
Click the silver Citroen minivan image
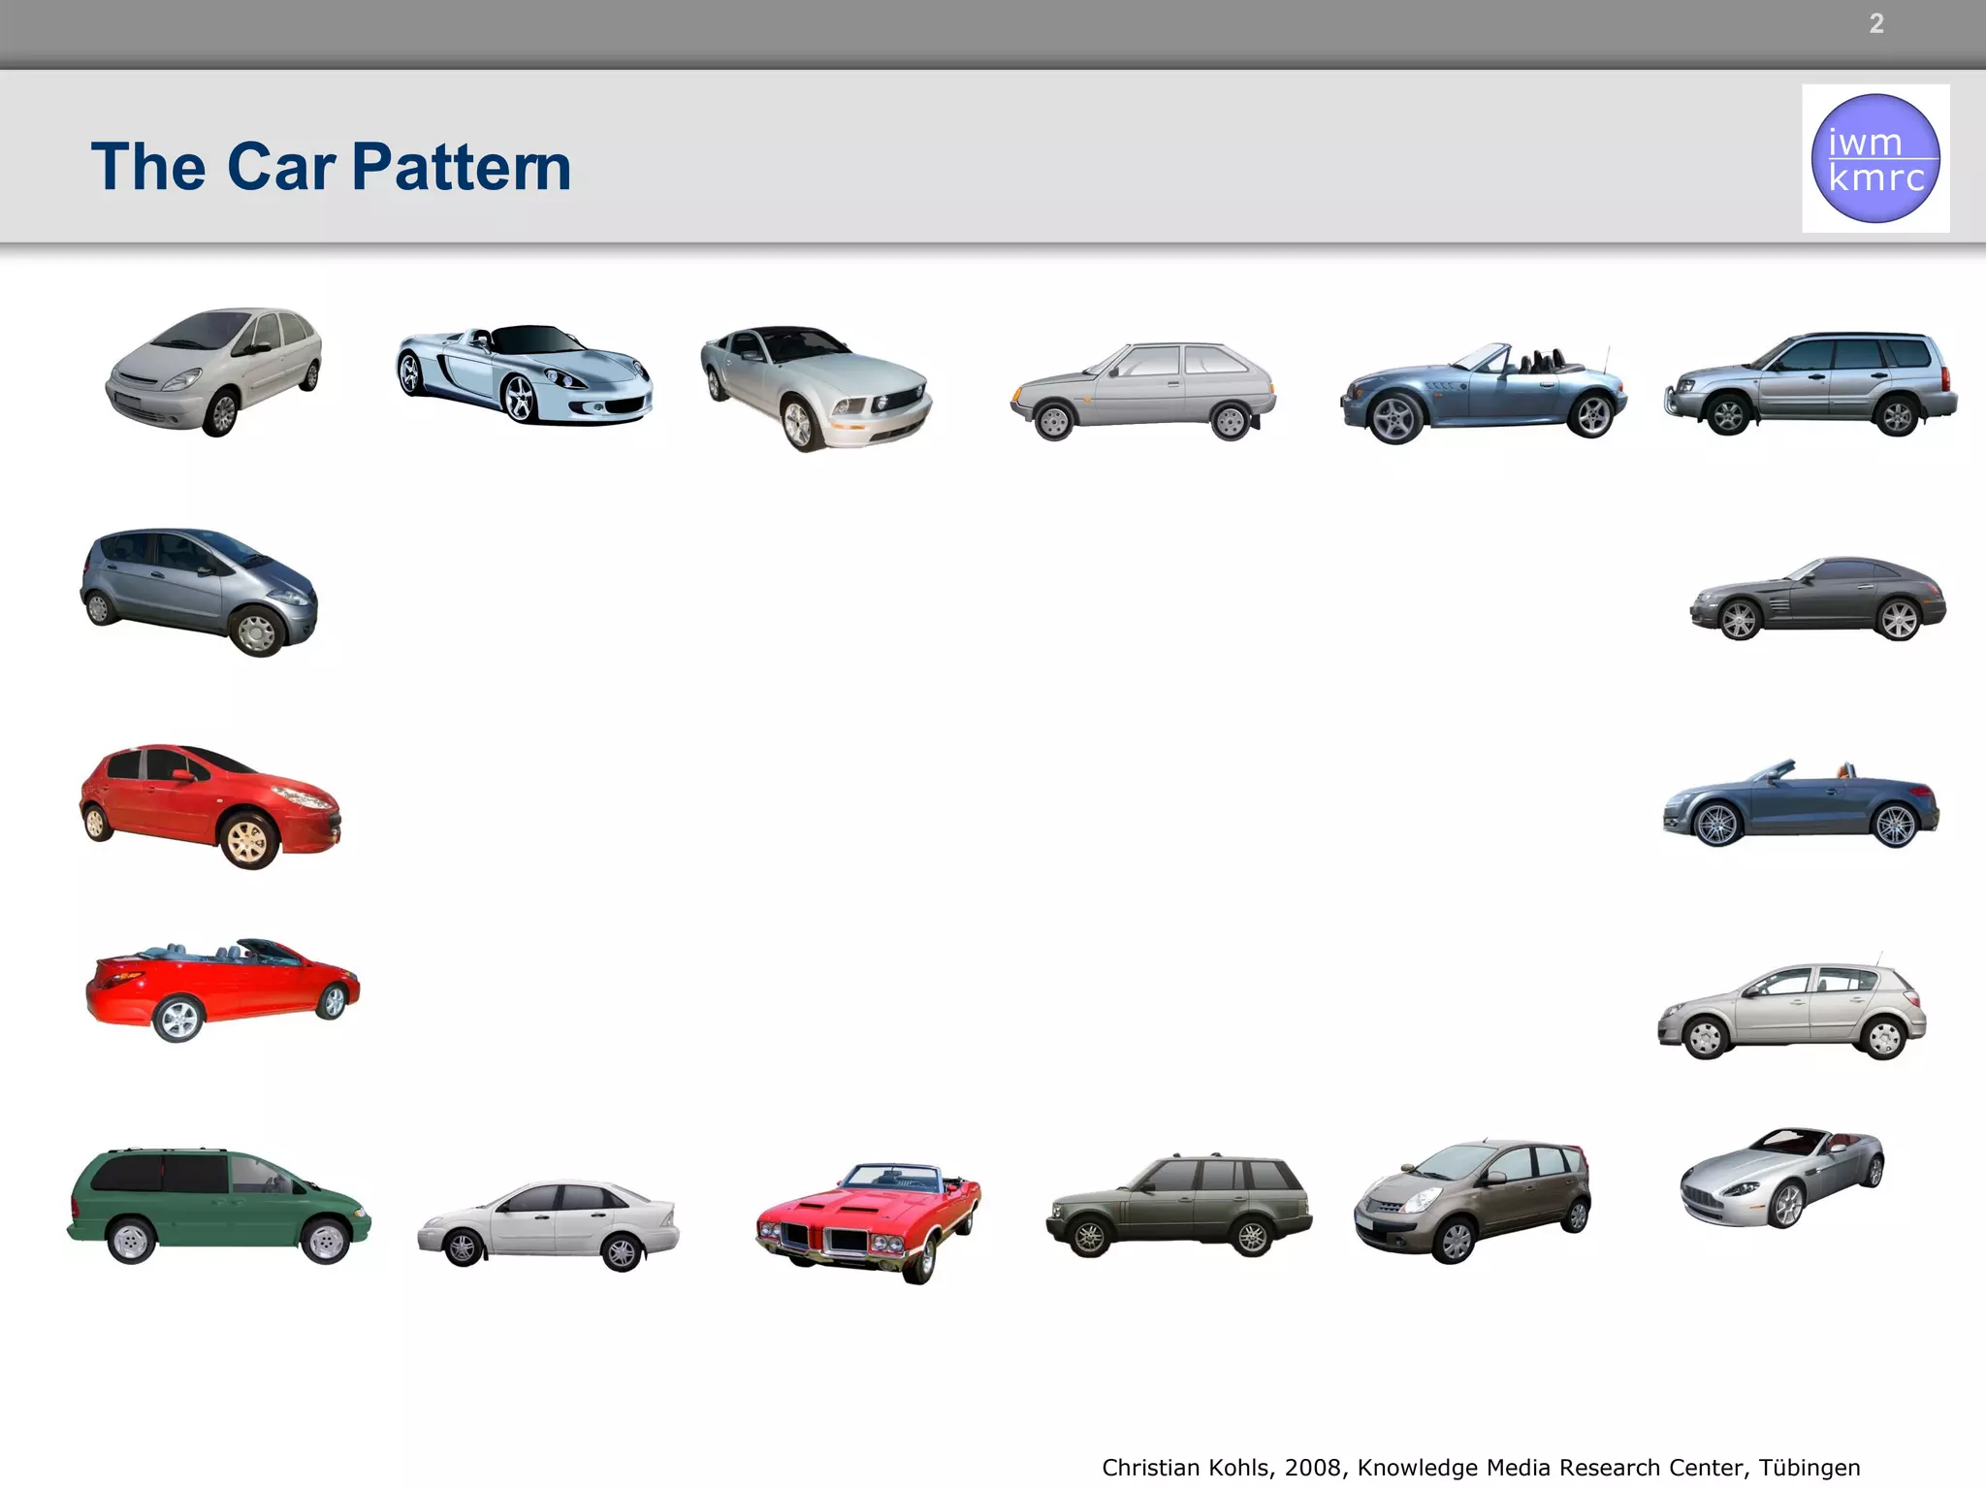pyautogui.click(x=214, y=371)
